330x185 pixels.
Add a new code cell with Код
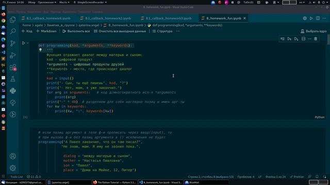[x=27, y=31]
